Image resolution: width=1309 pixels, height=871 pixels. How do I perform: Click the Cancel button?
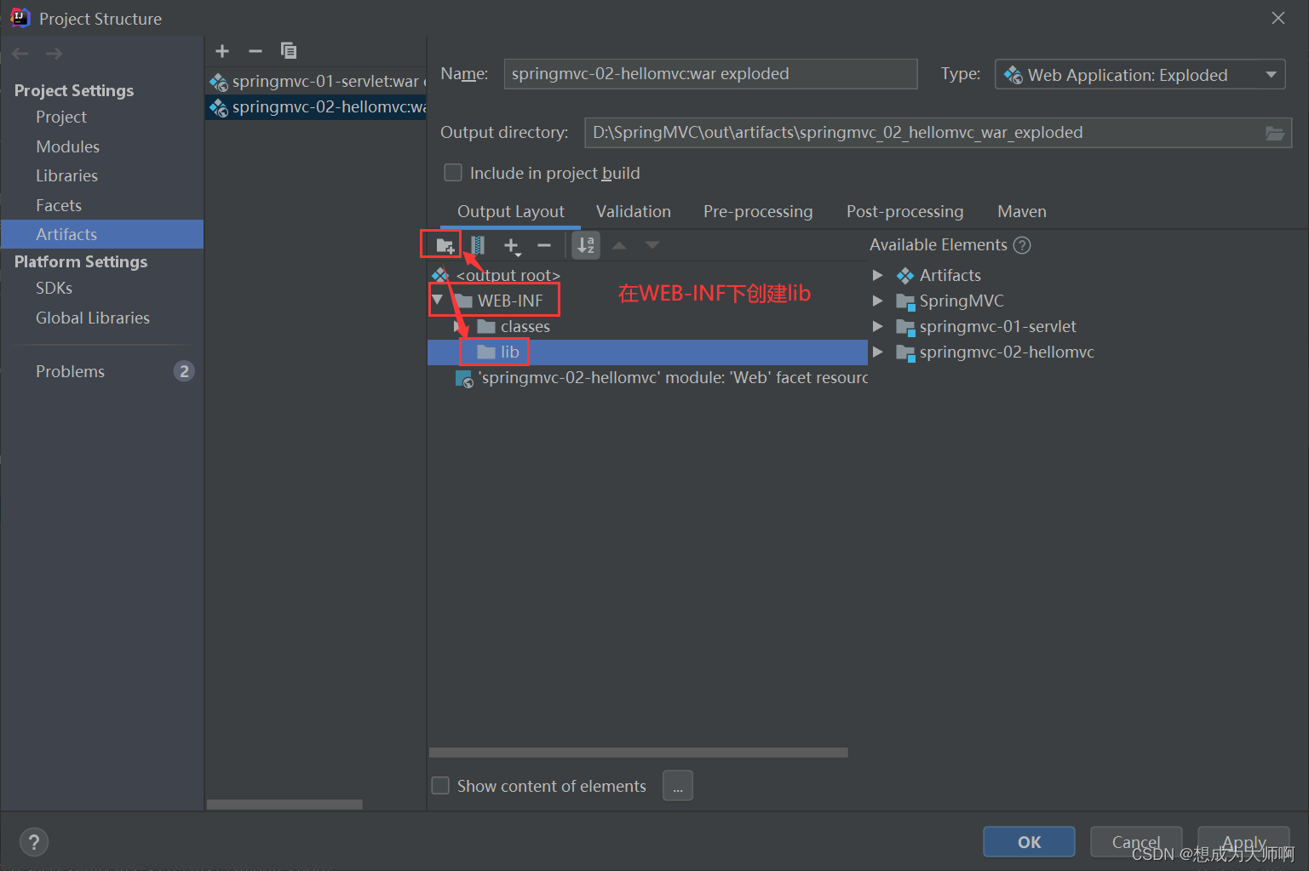[x=1136, y=842]
